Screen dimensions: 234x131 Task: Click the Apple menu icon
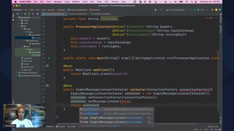[x=15, y=2]
